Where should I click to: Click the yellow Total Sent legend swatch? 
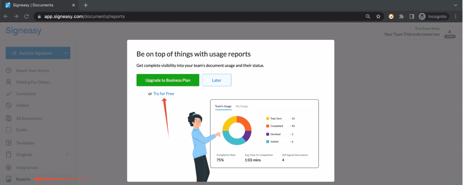pos(268,118)
